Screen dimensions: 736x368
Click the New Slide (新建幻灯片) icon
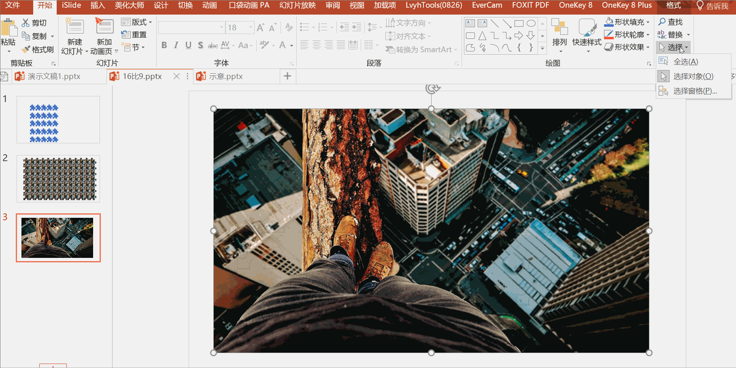coord(75,26)
